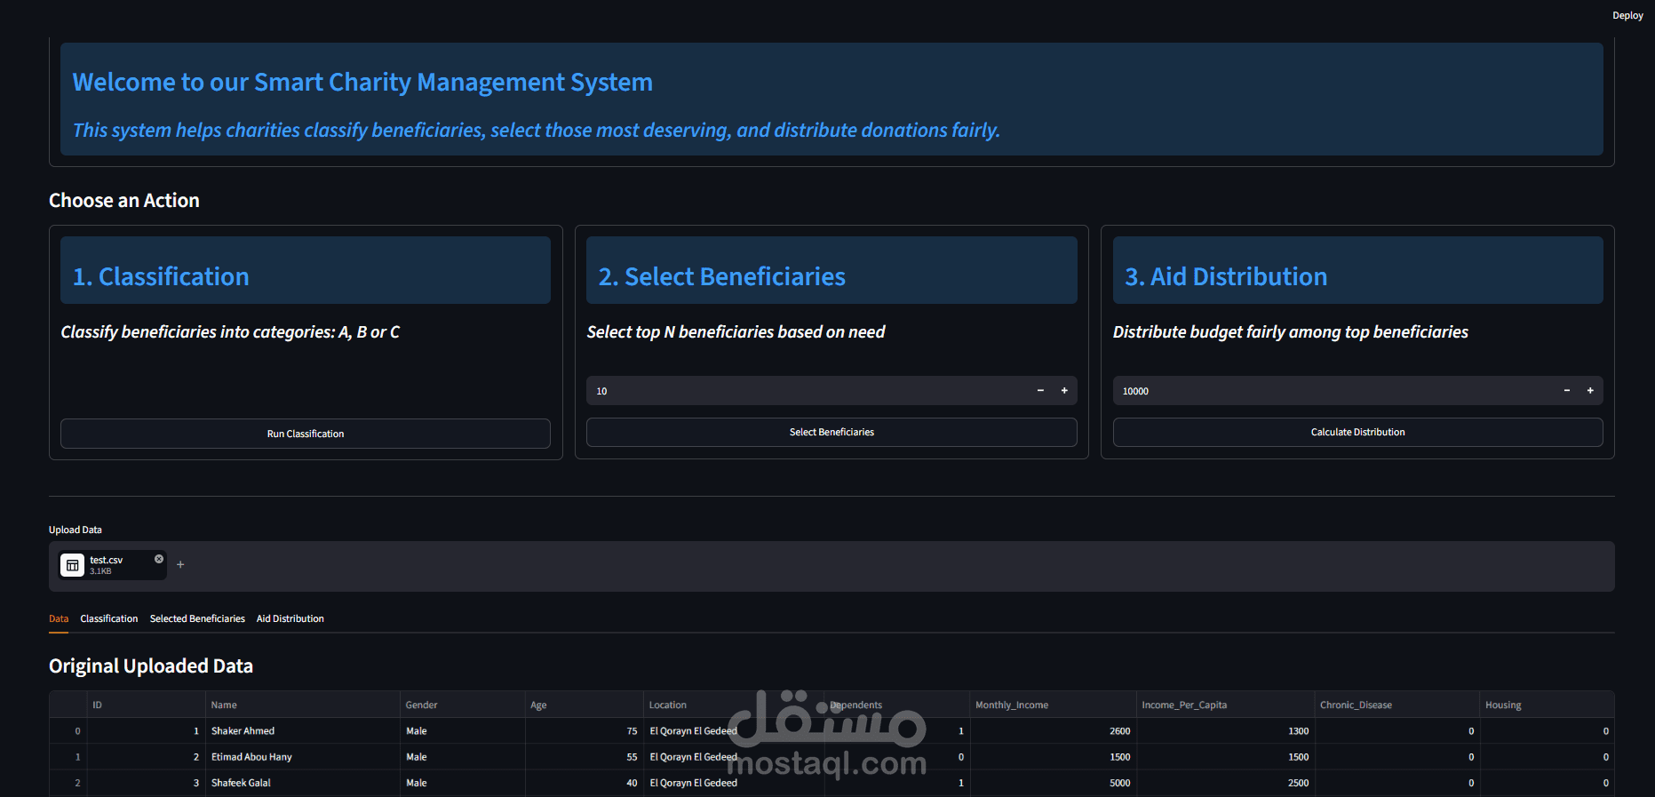Open the Aid Distribution tab
This screenshot has height=797, width=1655.
tap(290, 618)
